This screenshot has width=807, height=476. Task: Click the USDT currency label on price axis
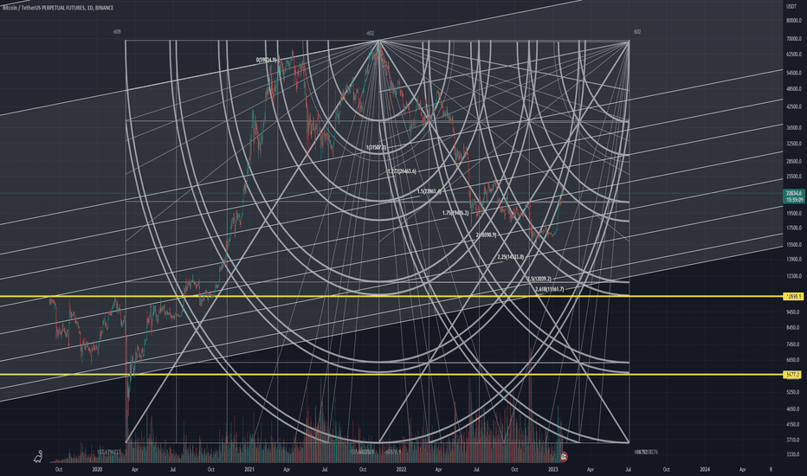[x=791, y=6]
